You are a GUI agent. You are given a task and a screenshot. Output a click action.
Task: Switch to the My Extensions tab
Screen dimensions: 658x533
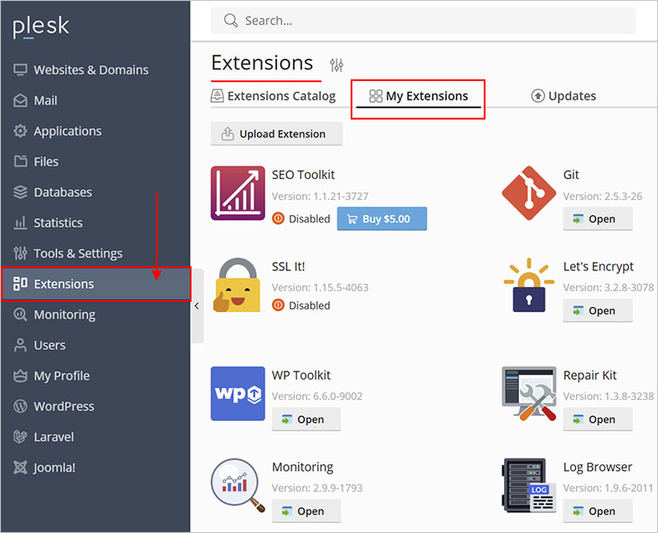pyautogui.click(x=419, y=96)
